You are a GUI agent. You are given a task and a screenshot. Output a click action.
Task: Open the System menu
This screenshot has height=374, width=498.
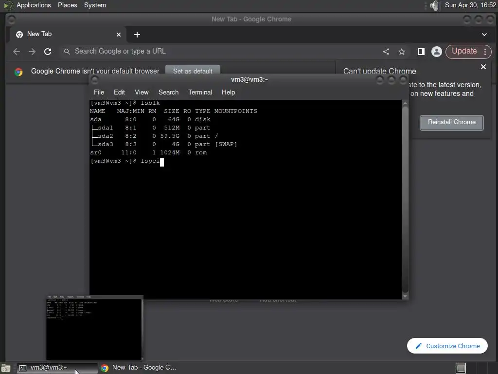95,5
